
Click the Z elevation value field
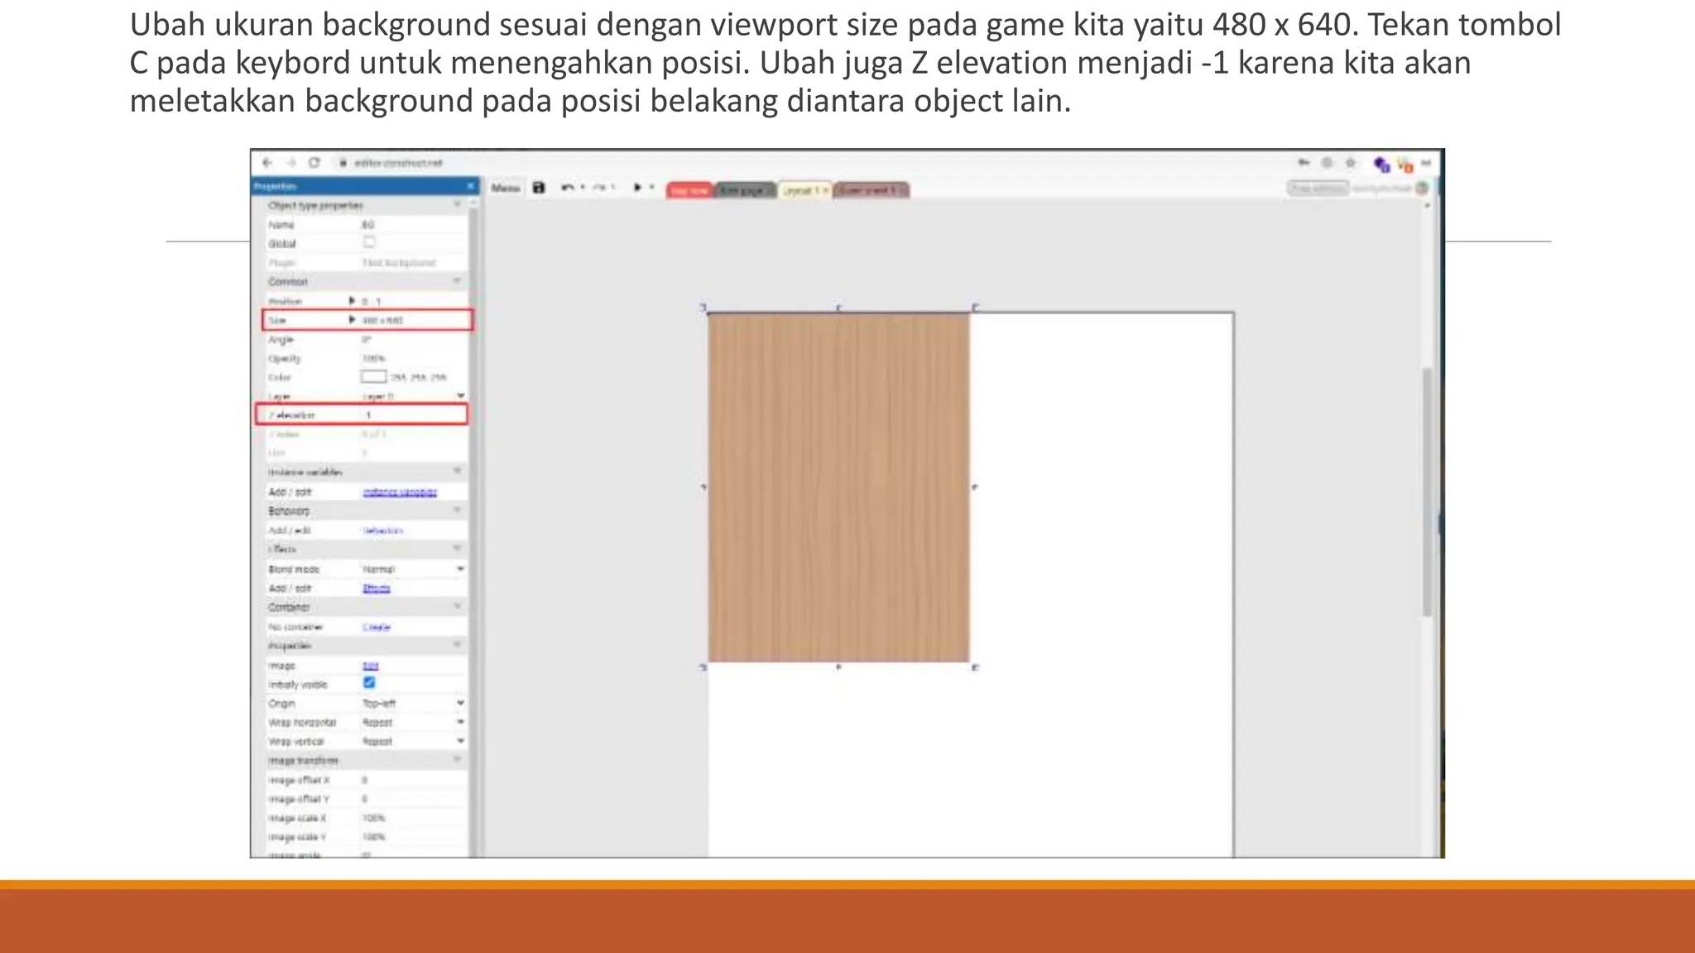tap(412, 414)
